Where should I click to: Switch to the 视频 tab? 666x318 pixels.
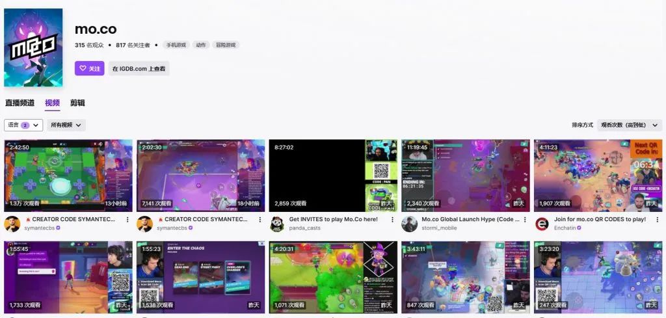pyautogui.click(x=52, y=103)
